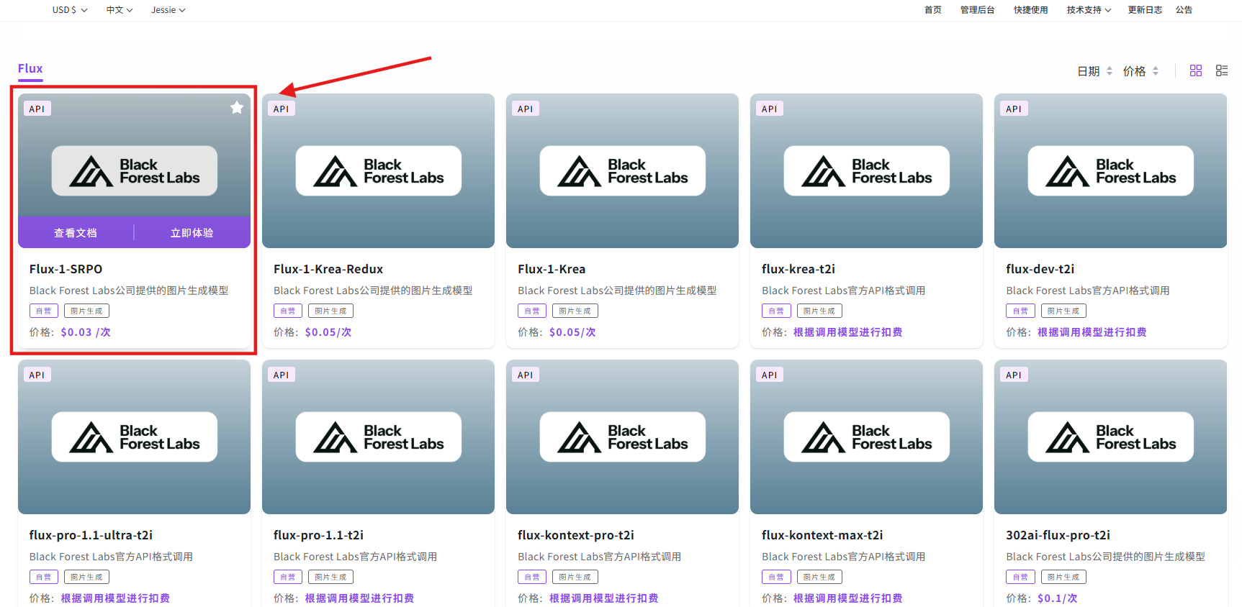Click the API badge on flux-dev-t2i card

(x=1014, y=109)
